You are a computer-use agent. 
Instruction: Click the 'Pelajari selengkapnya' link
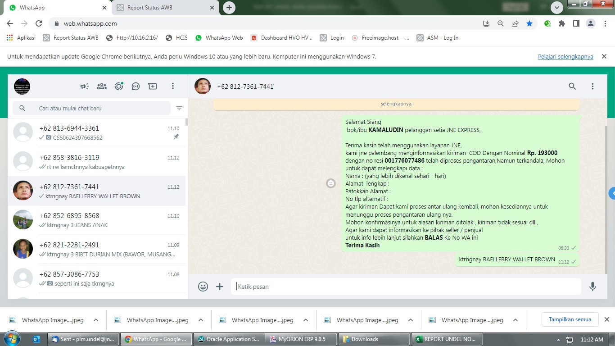pos(565,57)
